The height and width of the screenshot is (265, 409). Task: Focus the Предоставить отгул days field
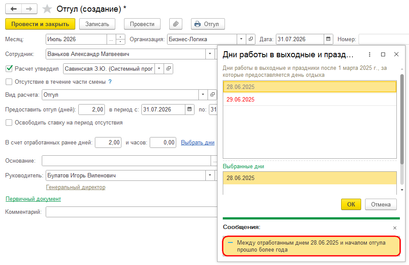91,109
